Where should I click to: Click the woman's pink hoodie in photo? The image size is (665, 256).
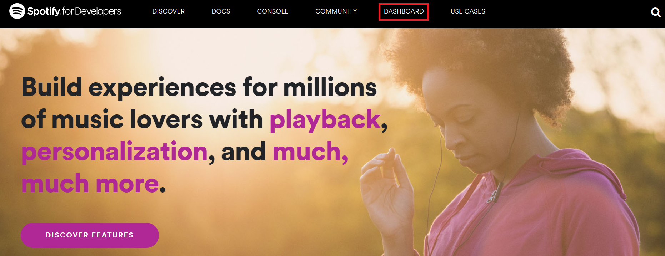[x=536, y=214]
